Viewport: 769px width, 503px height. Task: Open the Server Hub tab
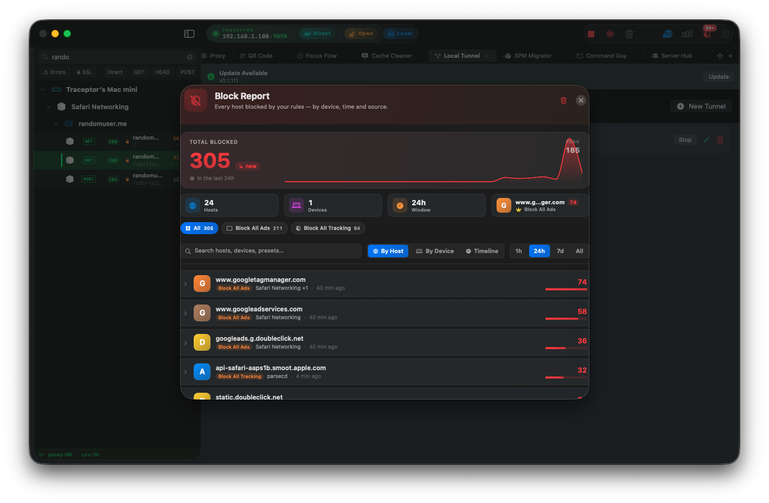pyautogui.click(x=672, y=56)
